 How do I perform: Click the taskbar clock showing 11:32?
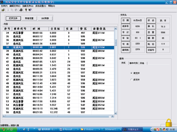(x=172, y=130)
